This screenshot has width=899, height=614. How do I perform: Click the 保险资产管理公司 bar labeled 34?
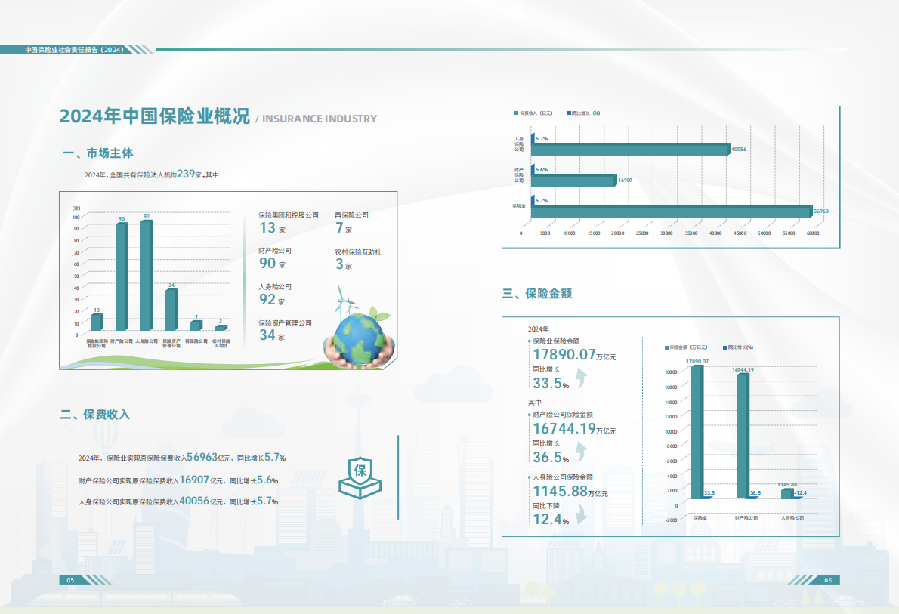point(171,310)
